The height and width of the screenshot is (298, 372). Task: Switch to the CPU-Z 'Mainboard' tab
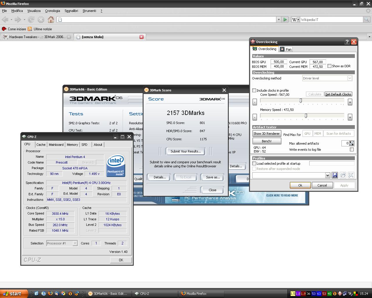pos(56,145)
